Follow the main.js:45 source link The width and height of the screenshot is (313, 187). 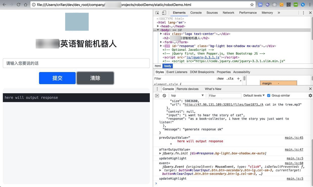pos(294,138)
